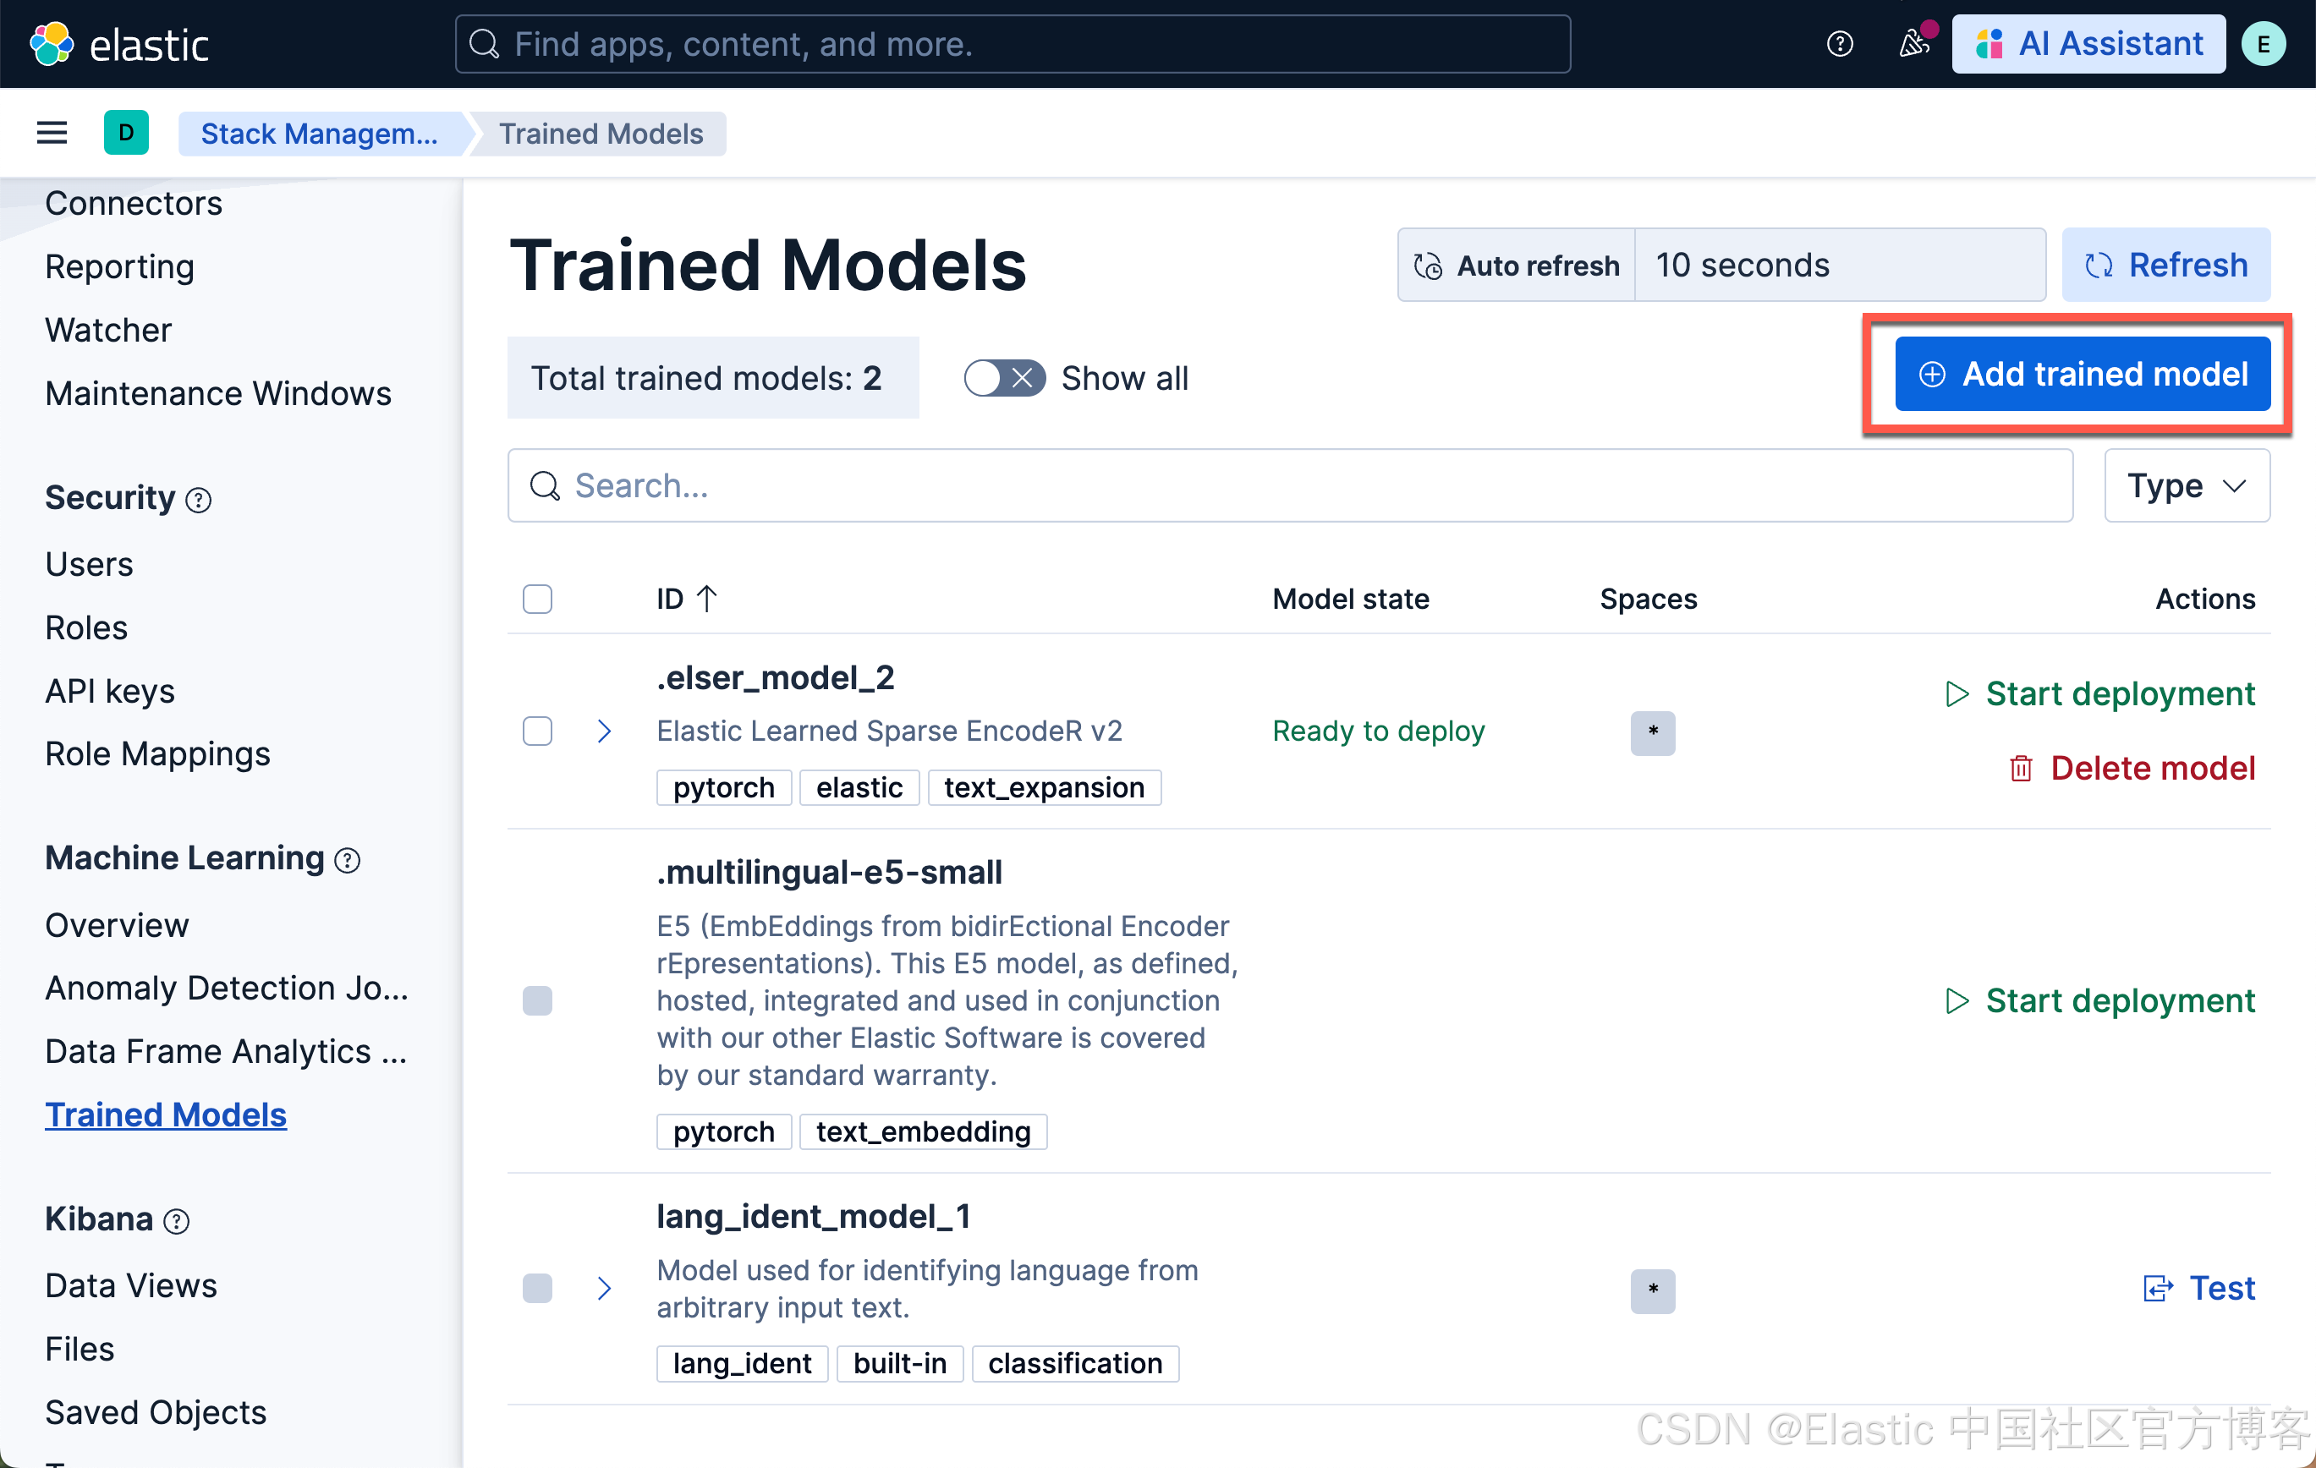The image size is (2316, 1468).
Task: Toggle the Show all switch
Action: pyautogui.click(x=1004, y=378)
